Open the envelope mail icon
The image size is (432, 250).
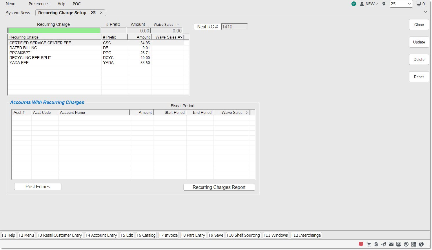coord(391,244)
